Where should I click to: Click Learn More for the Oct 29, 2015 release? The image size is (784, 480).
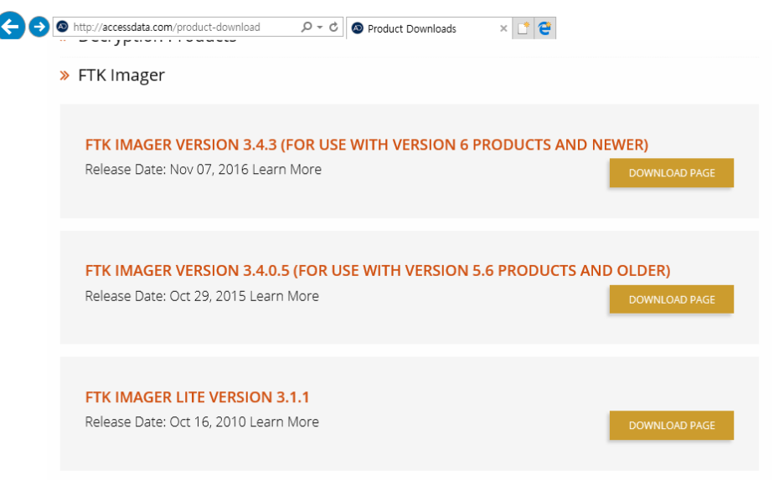(284, 296)
